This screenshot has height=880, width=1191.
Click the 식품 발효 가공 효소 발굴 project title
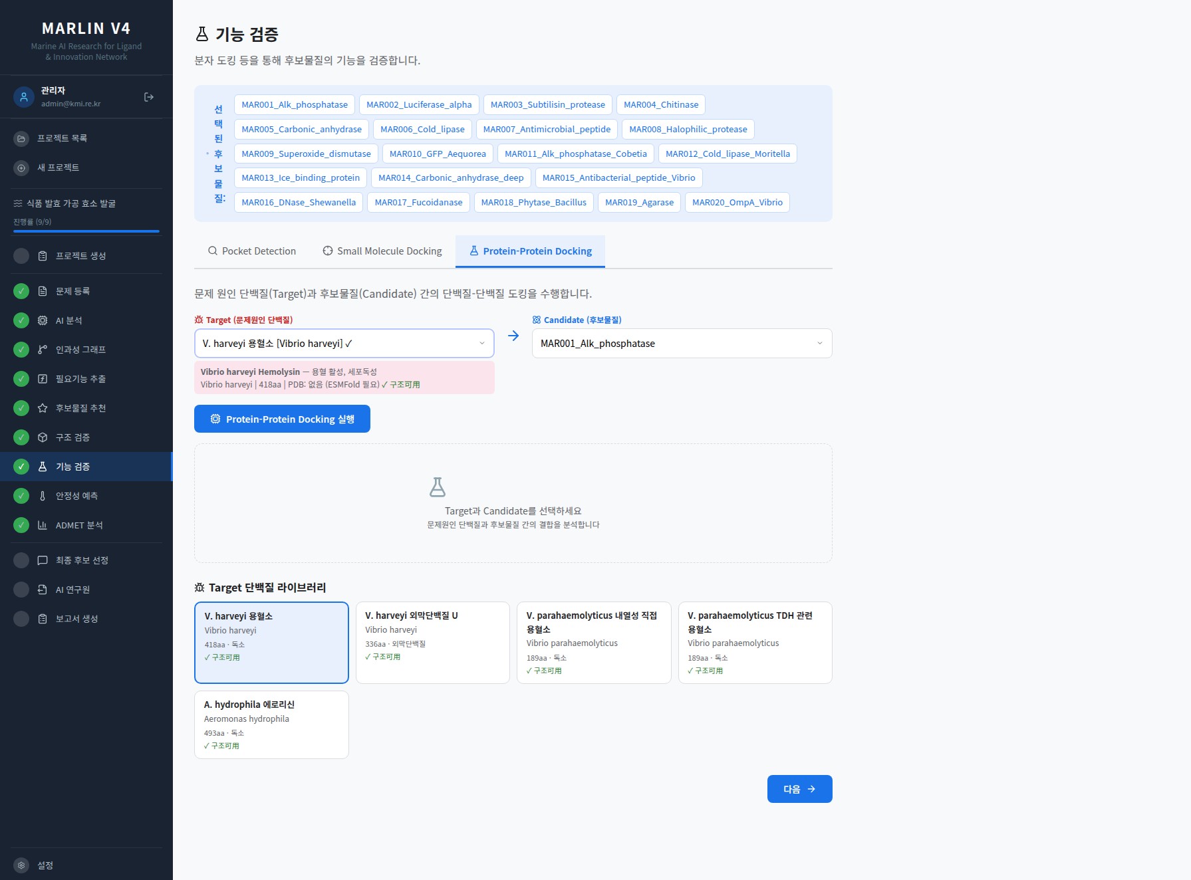point(71,203)
